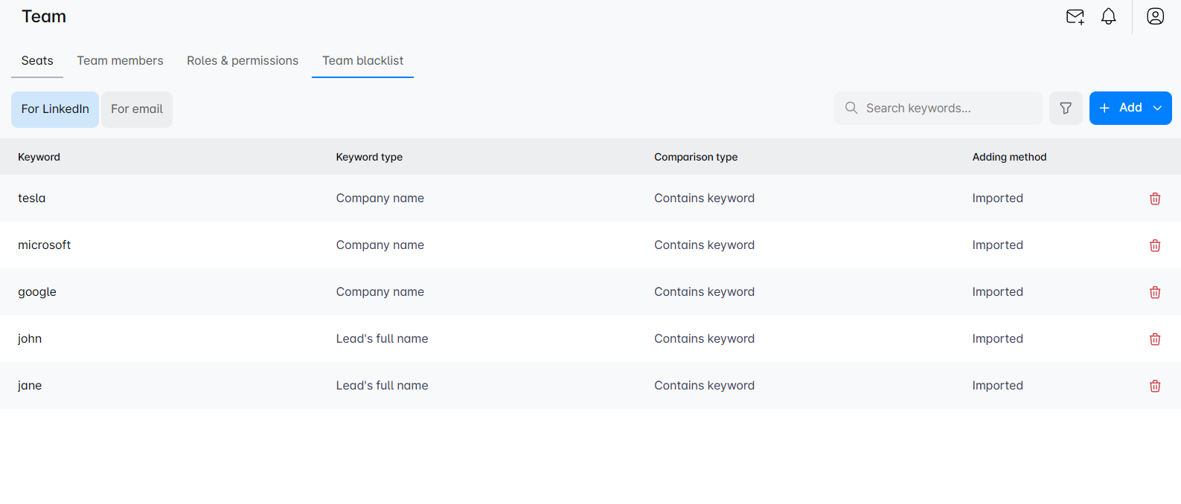
Task: Open the filter icon button
Action: 1065,109
